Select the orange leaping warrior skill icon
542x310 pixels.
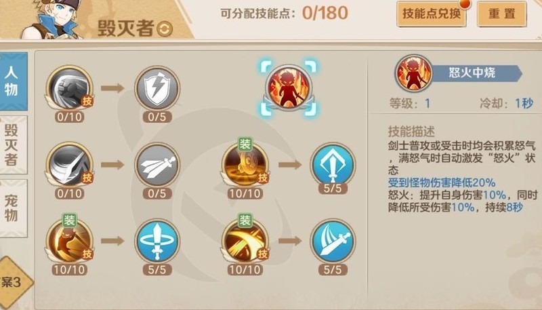[70, 241]
